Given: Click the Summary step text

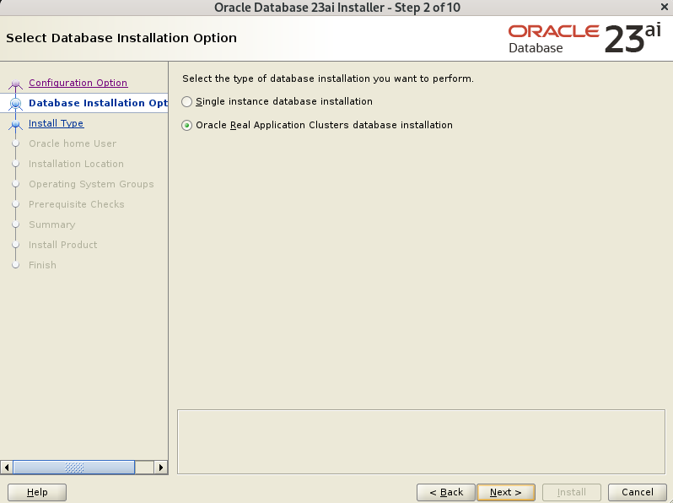Looking at the screenshot, I should [52, 224].
